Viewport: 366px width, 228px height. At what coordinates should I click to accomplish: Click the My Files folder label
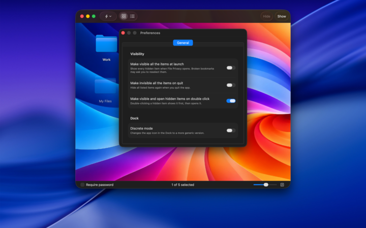pyautogui.click(x=105, y=101)
